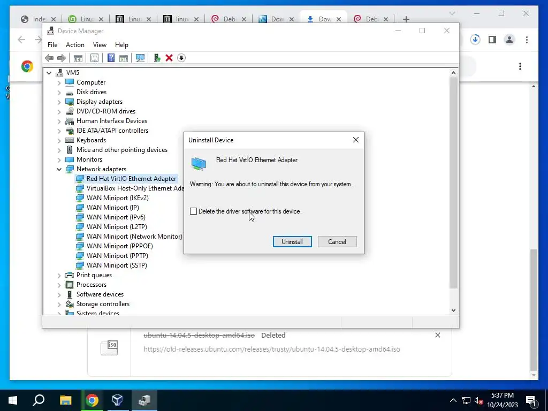548x411 pixels.
Task: Confirm with the Uninstall button
Action: click(292, 241)
